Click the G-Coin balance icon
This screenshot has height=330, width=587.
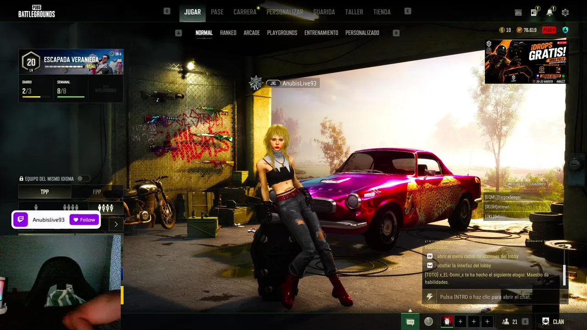coord(502,30)
